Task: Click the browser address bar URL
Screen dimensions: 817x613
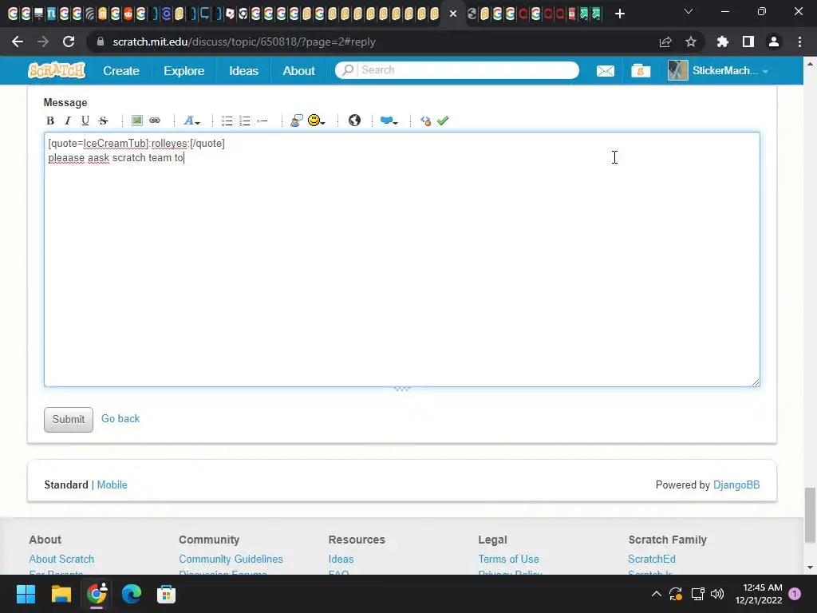Action: point(244,42)
